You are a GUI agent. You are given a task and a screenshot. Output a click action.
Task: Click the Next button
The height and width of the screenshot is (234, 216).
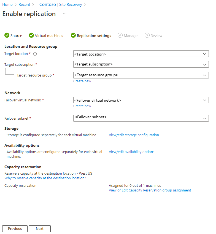click(39, 228)
